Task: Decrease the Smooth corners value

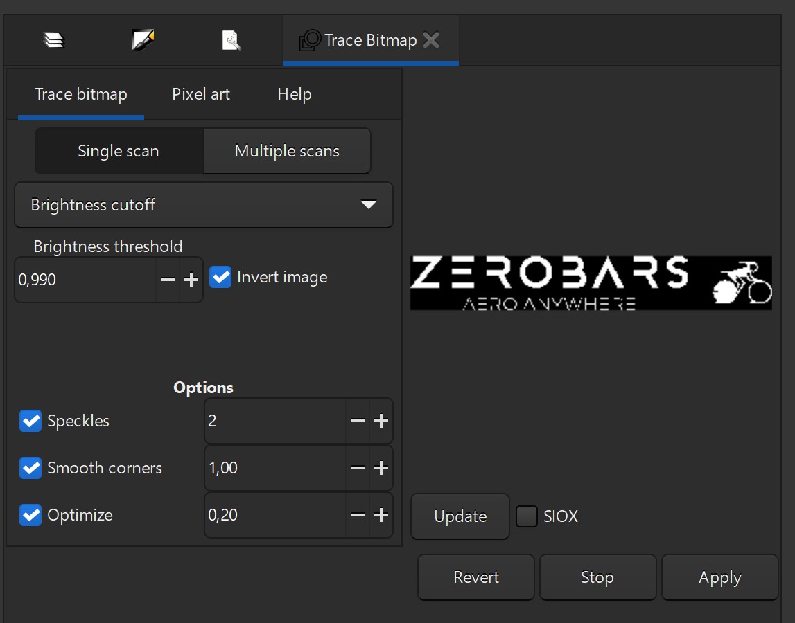Action: (358, 468)
